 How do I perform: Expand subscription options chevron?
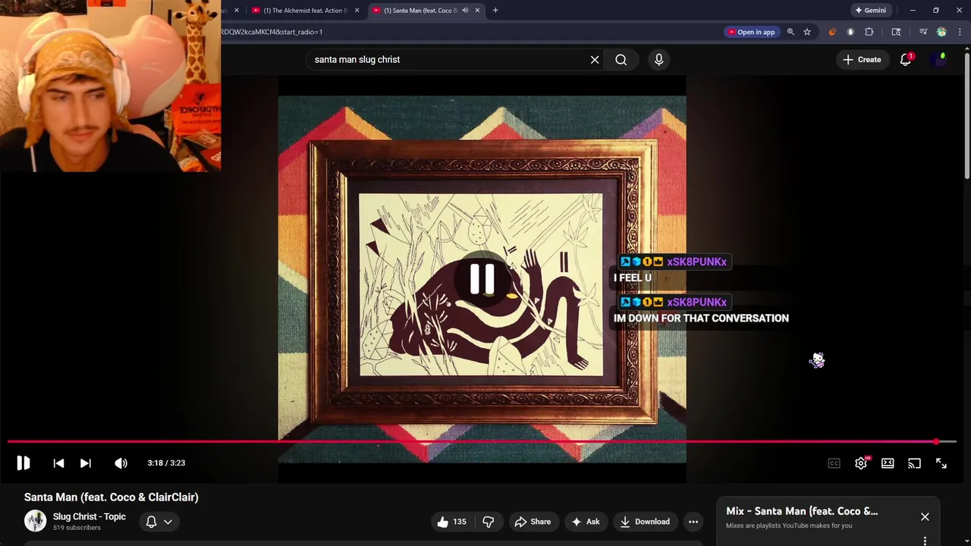tap(168, 522)
